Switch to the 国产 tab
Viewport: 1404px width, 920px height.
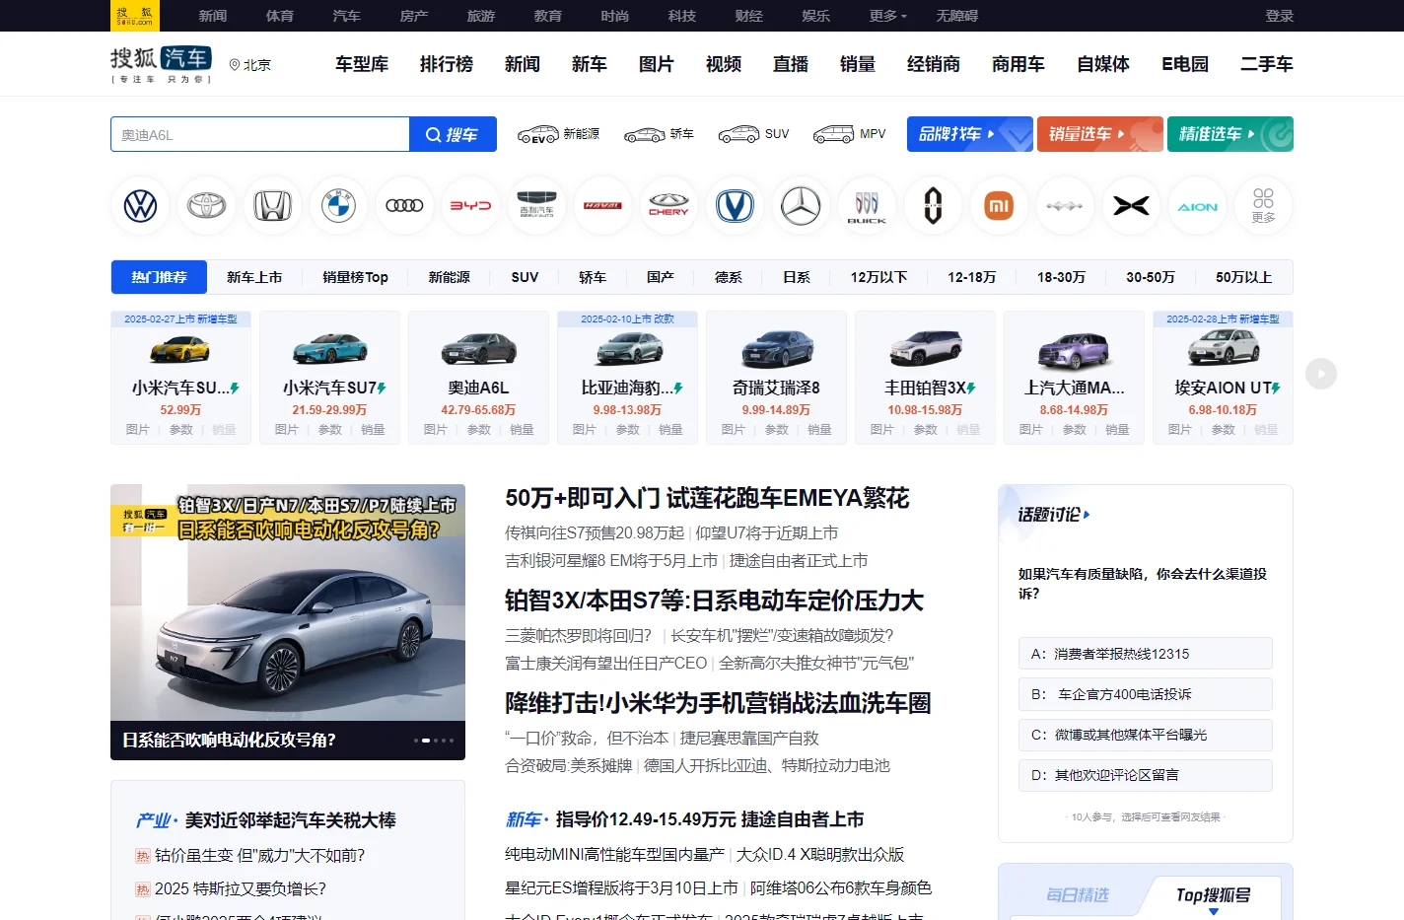(661, 277)
